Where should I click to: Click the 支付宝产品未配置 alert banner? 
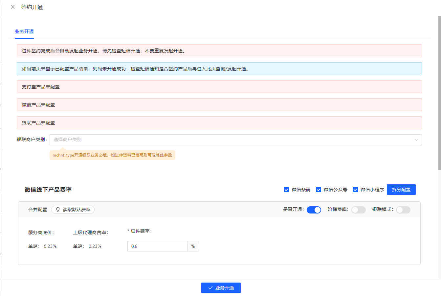(x=219, y=87)
